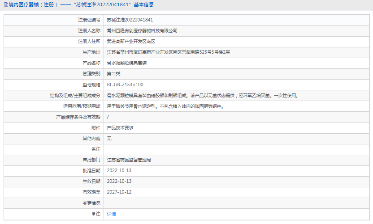
Task: Select the model spec BL-GB-Z153×100
Action: (x=125, y=85)
